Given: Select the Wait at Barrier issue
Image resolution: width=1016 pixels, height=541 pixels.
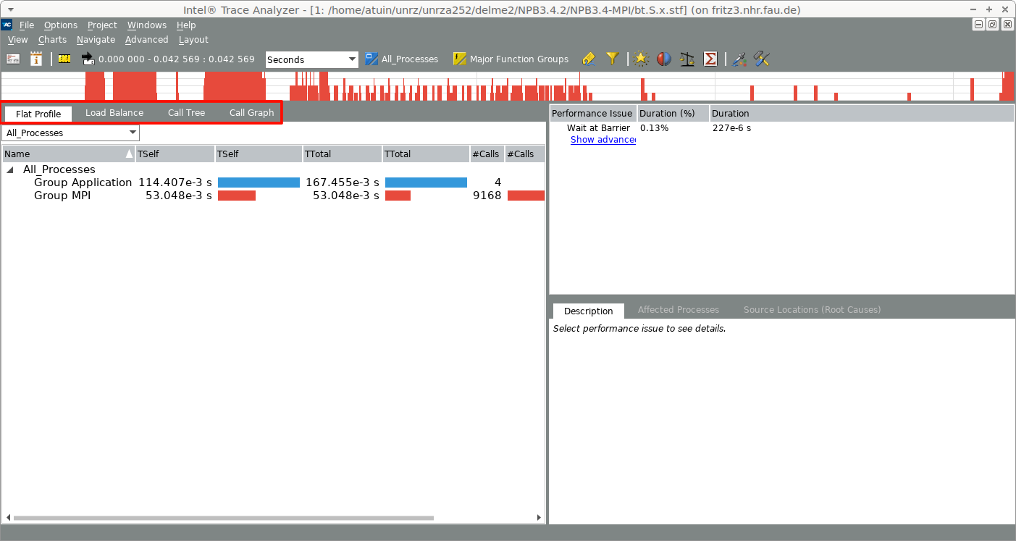Looking at the screenshot, I should 598,128.
